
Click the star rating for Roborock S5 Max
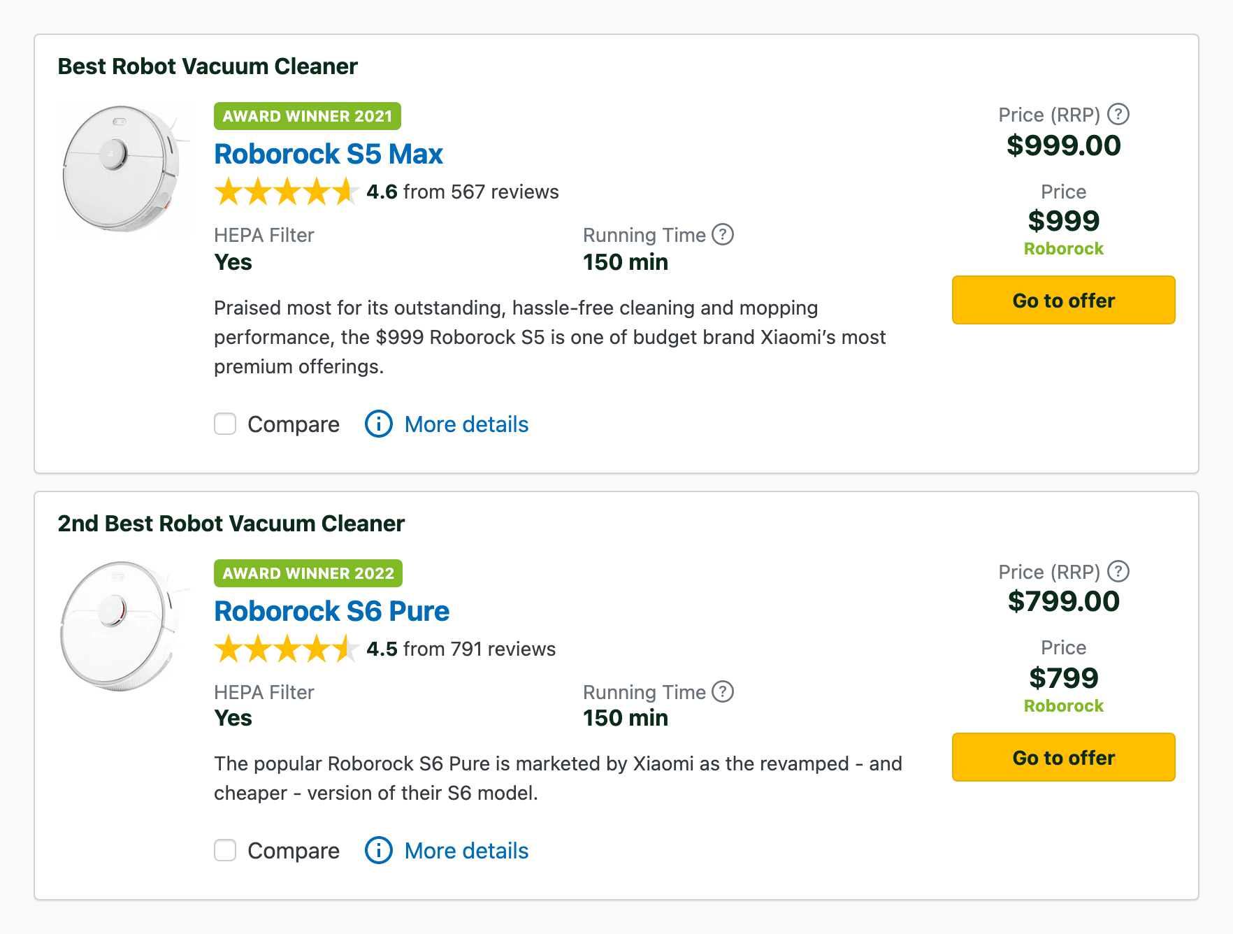(287, 192)
